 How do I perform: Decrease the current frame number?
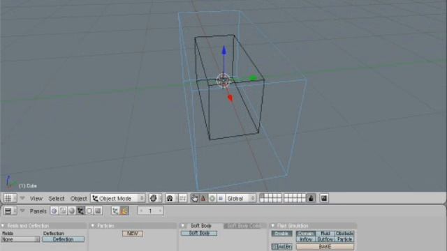click(x=141, y=211)
